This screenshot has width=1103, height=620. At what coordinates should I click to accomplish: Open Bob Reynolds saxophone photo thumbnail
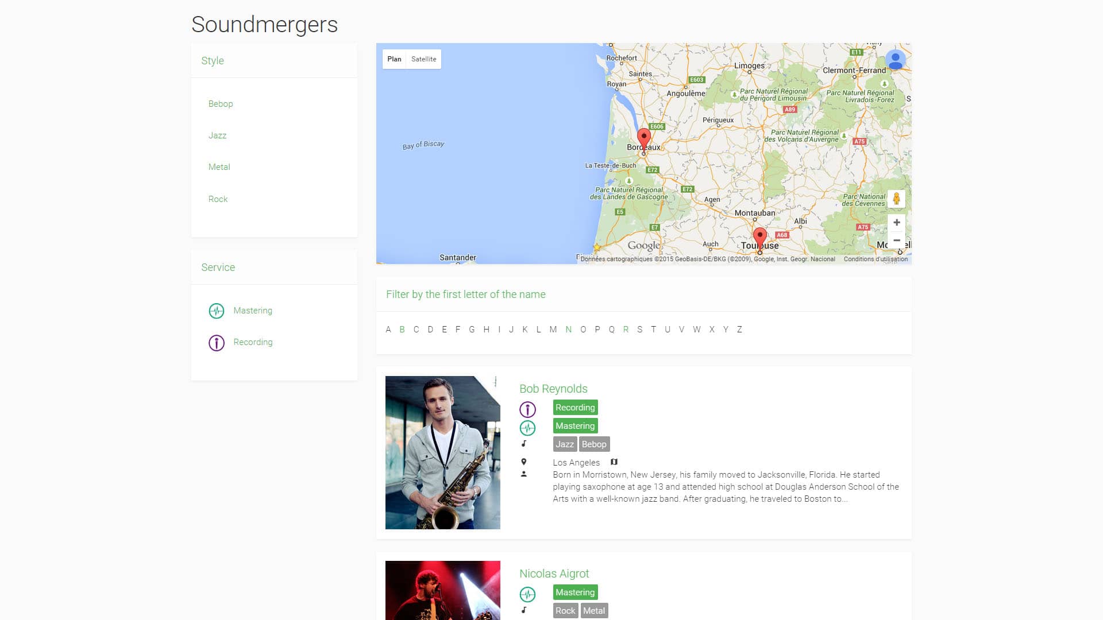pos(442,452)
